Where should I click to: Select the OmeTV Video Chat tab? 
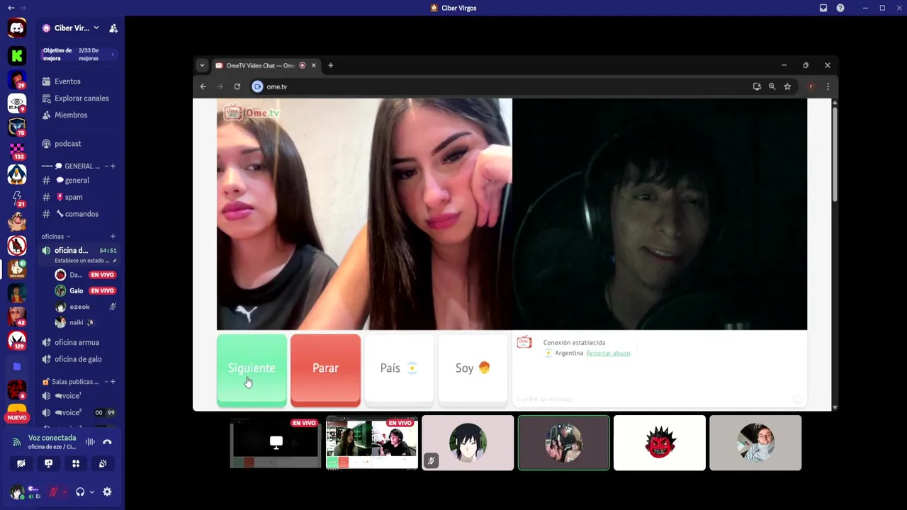(265, 65)
